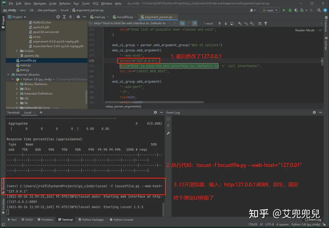Open the main run configuration dropdown

pyautogui.click(x=270, y=10)
